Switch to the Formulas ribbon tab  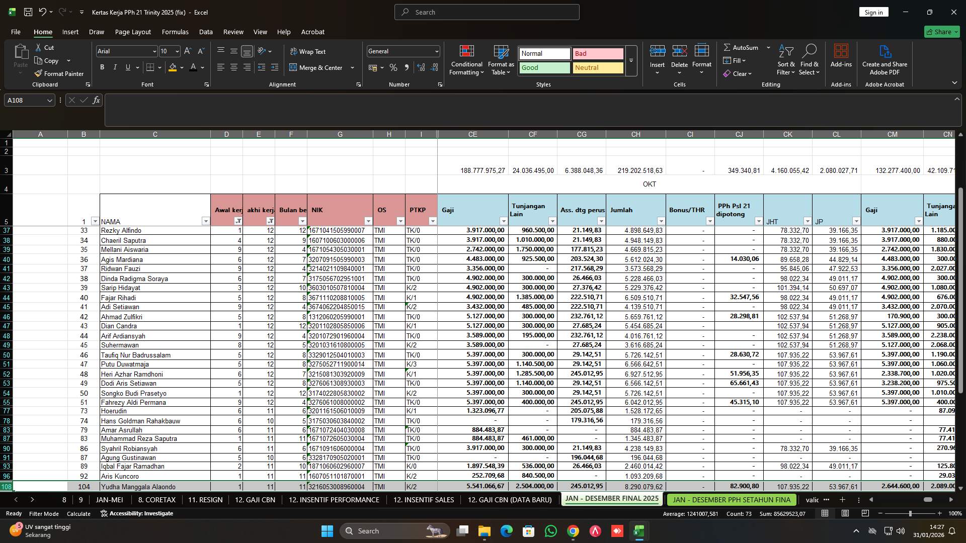(175, 32)
